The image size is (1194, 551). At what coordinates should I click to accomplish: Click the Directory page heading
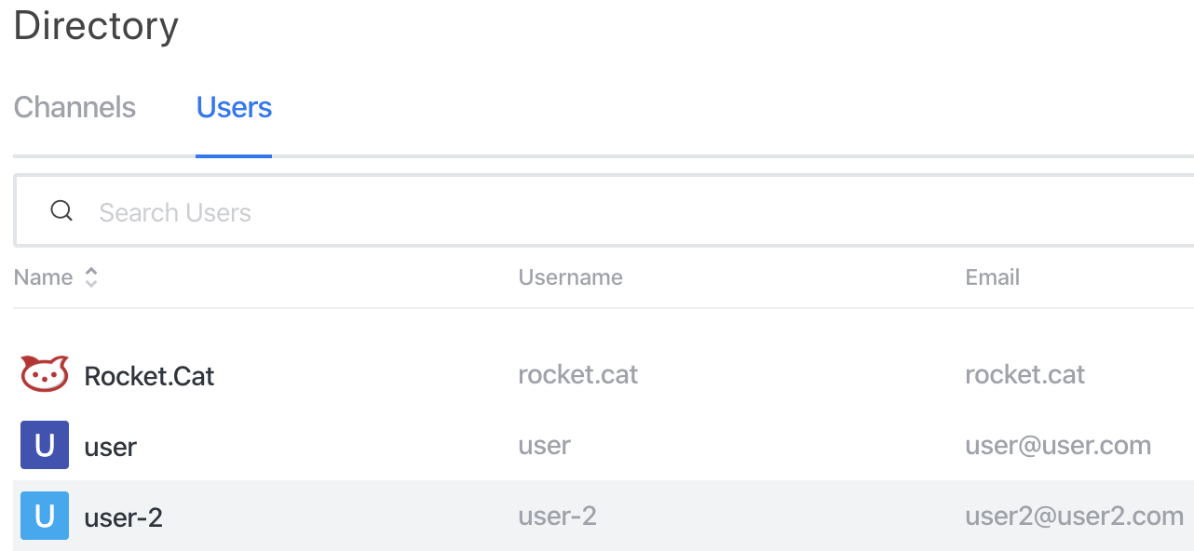pyautogui.click(x=96, y=26)
